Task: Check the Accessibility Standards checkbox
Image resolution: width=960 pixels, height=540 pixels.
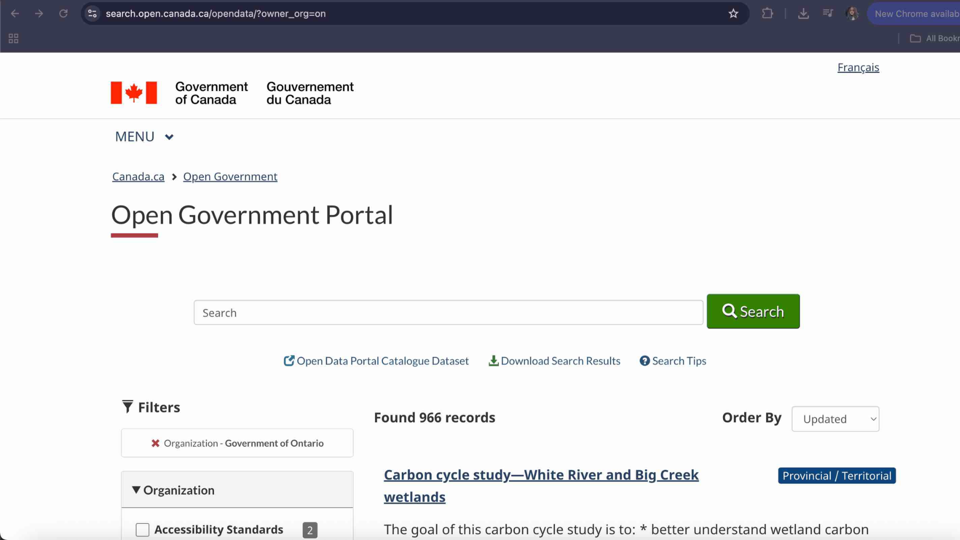Action: click(x=142, y=529)
